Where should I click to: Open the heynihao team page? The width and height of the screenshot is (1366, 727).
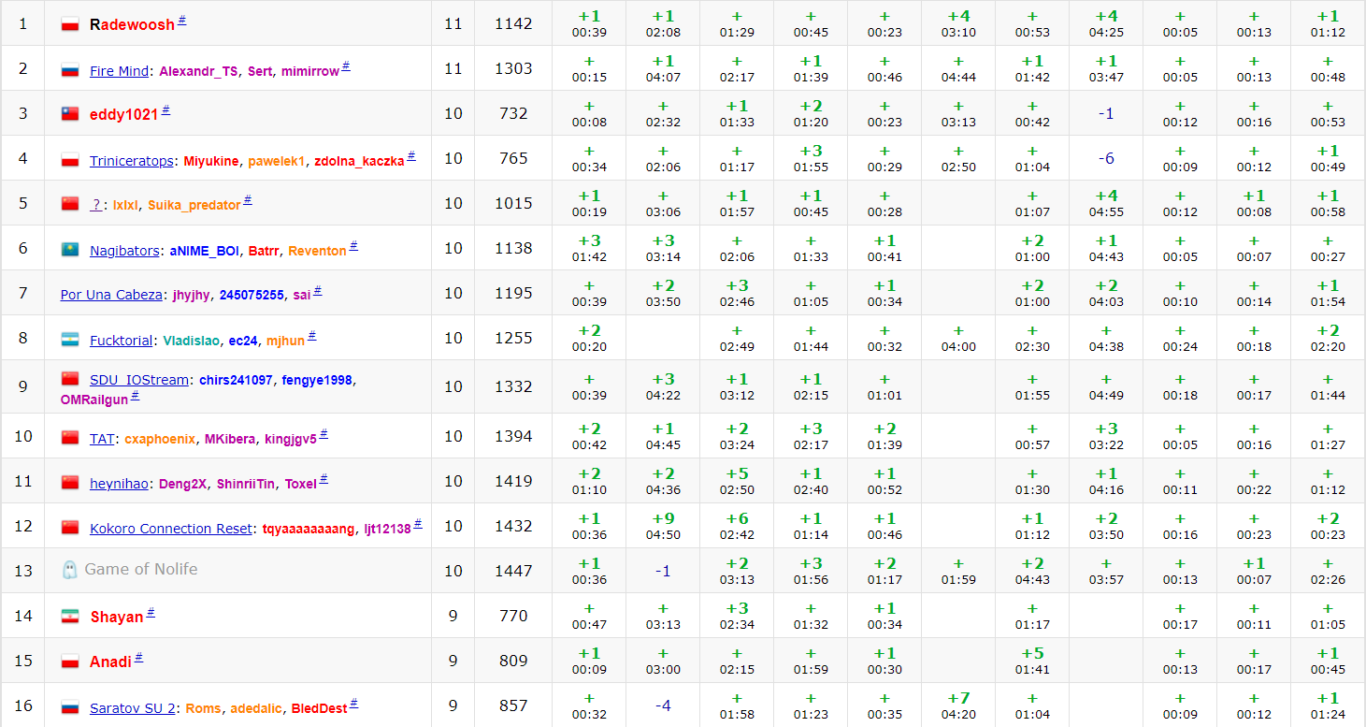[121, 484]
